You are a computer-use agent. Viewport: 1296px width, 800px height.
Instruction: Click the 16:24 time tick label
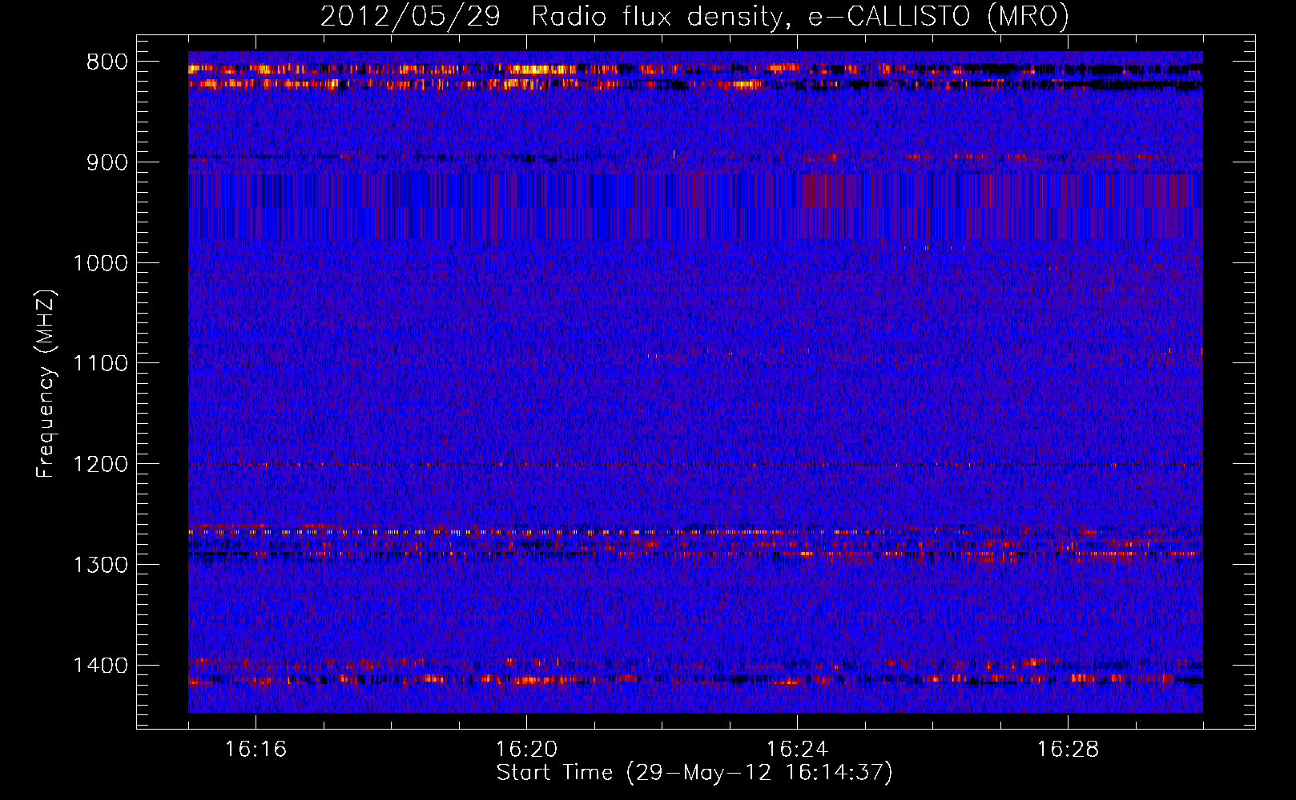pyautogui.click(x=798, y=750)
